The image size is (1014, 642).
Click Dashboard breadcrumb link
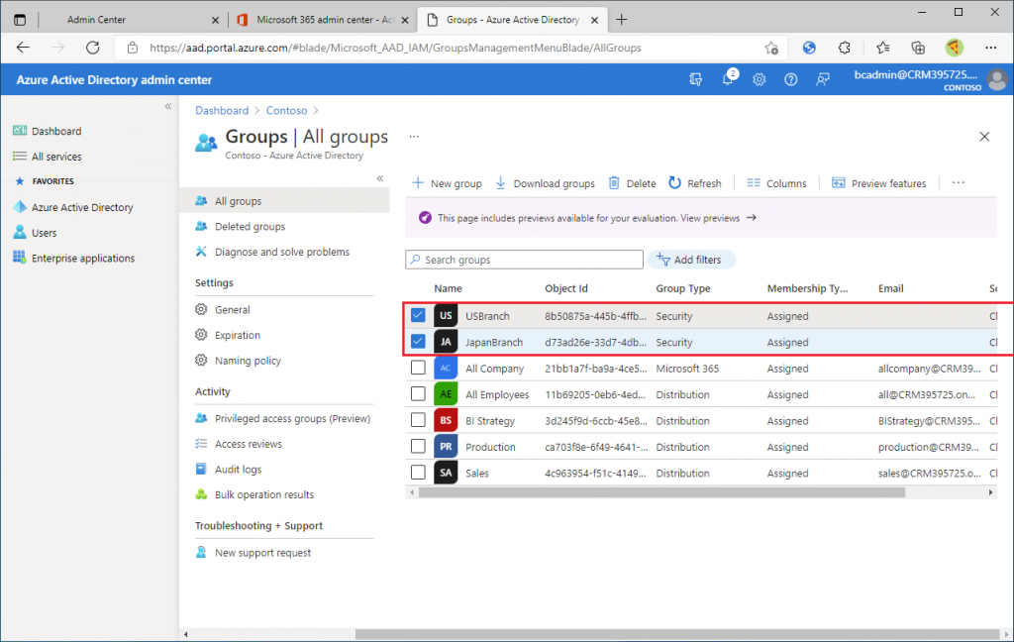coord(222,110)
